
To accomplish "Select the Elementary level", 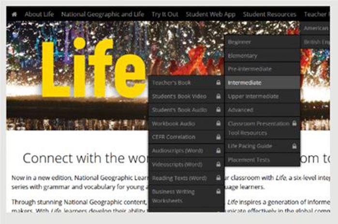I will (x=263, y=56).
